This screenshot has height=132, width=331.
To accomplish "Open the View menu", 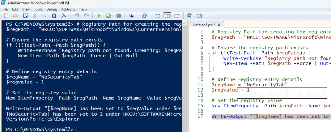I will pos(26,9).
